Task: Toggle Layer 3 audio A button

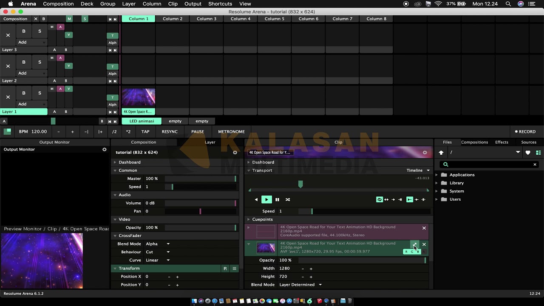Action: (x=60, y=27)
